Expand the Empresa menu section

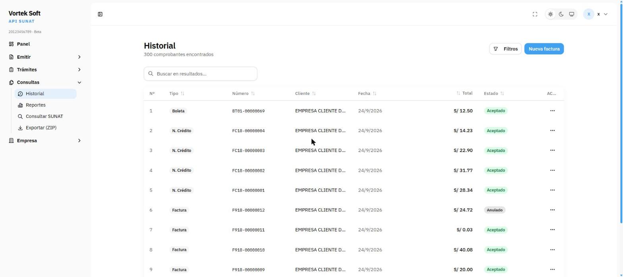[45, 140]
